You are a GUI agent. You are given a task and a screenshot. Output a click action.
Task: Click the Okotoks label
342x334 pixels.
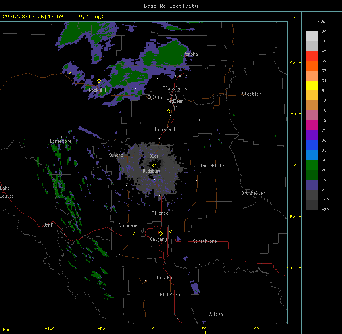tap(163, 278)
